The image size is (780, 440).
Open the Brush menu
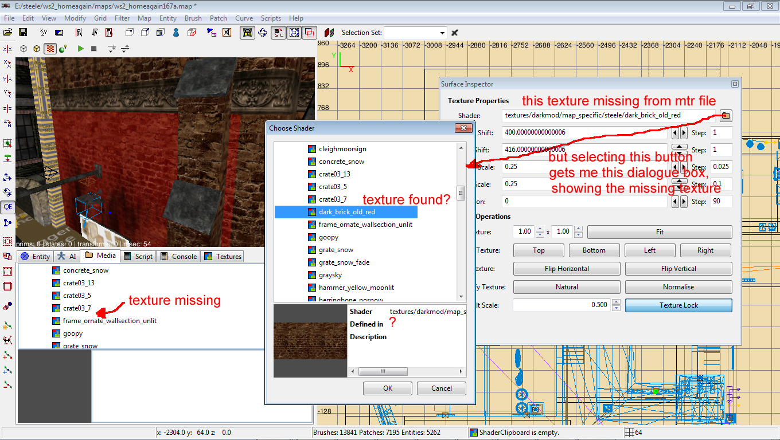193,18
